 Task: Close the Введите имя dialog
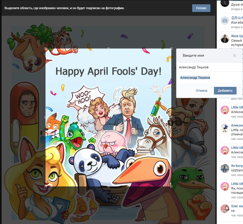(234, 56)
